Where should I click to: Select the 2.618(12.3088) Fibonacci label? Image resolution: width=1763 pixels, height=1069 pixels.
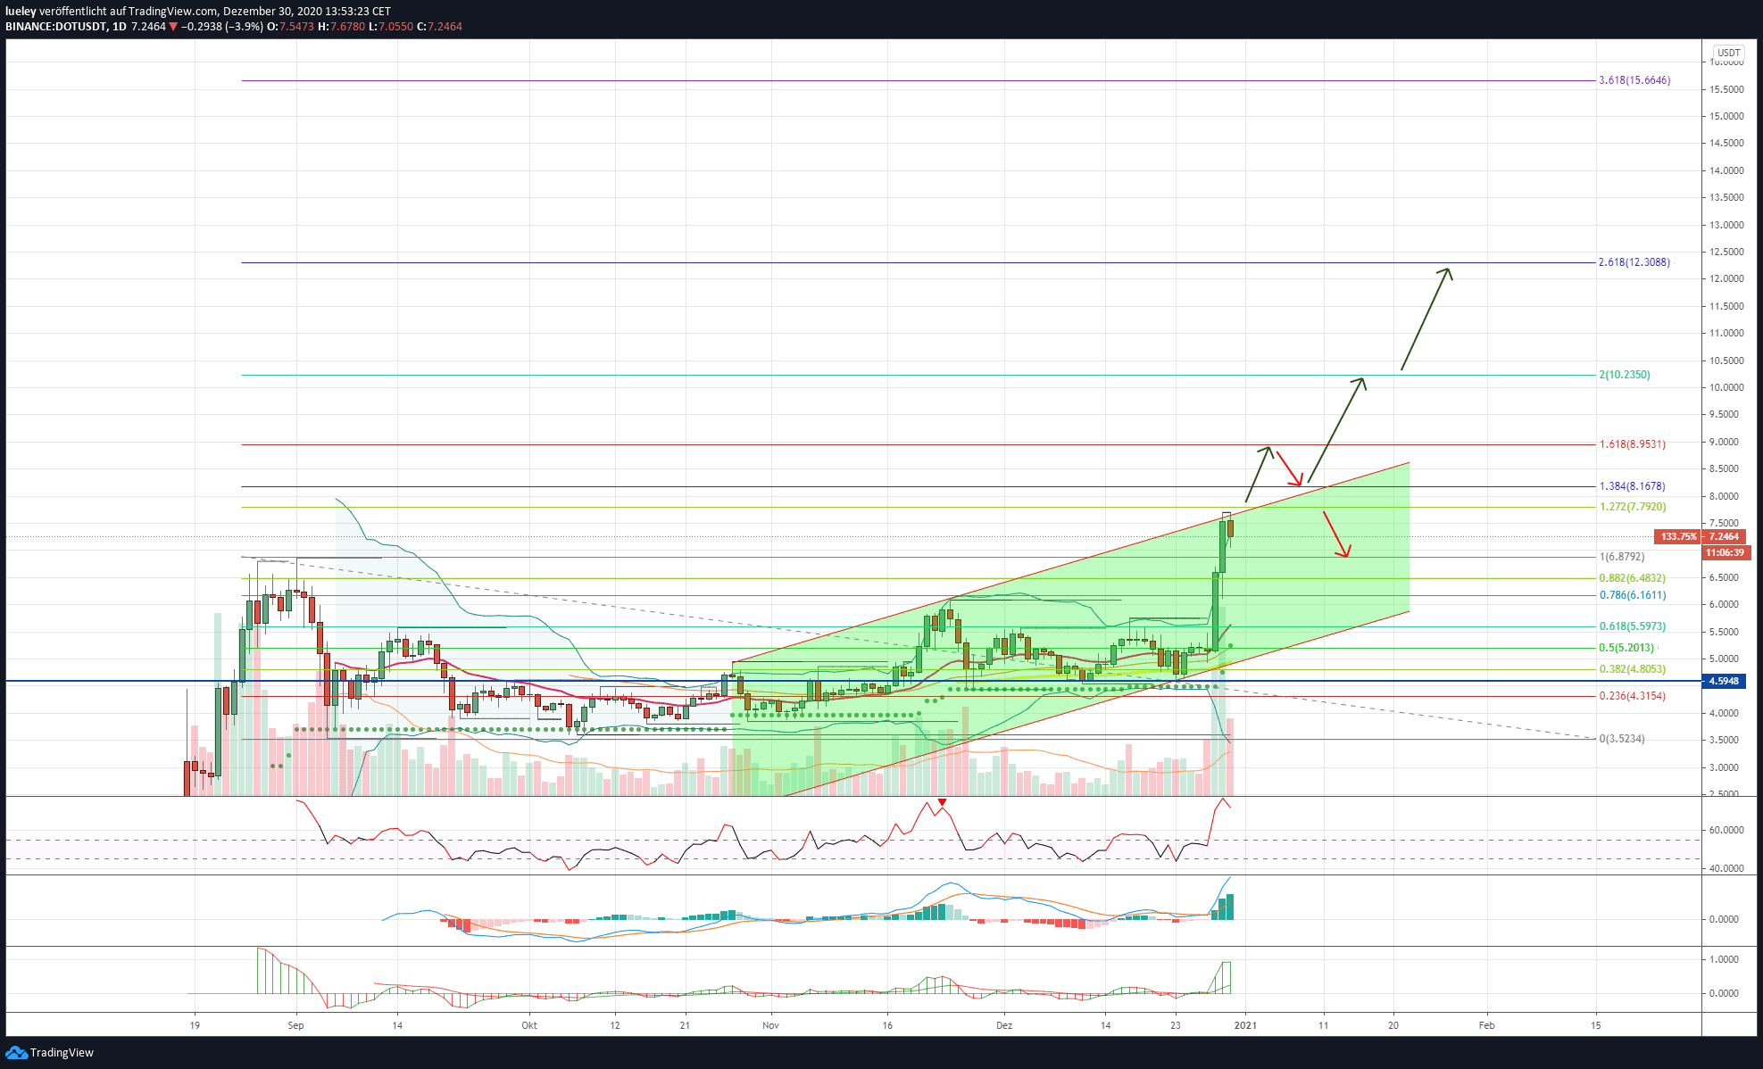(x=1634, y=262)
